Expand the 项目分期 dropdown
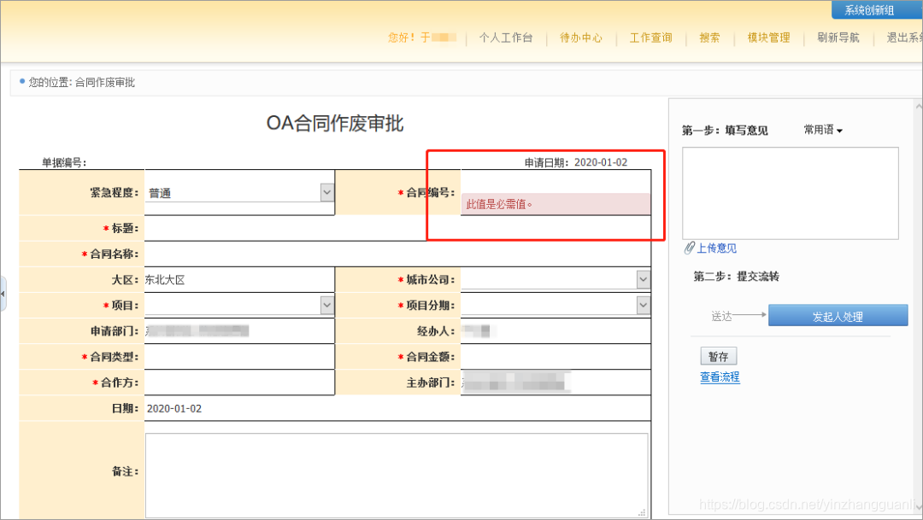 tap(644, 305)
